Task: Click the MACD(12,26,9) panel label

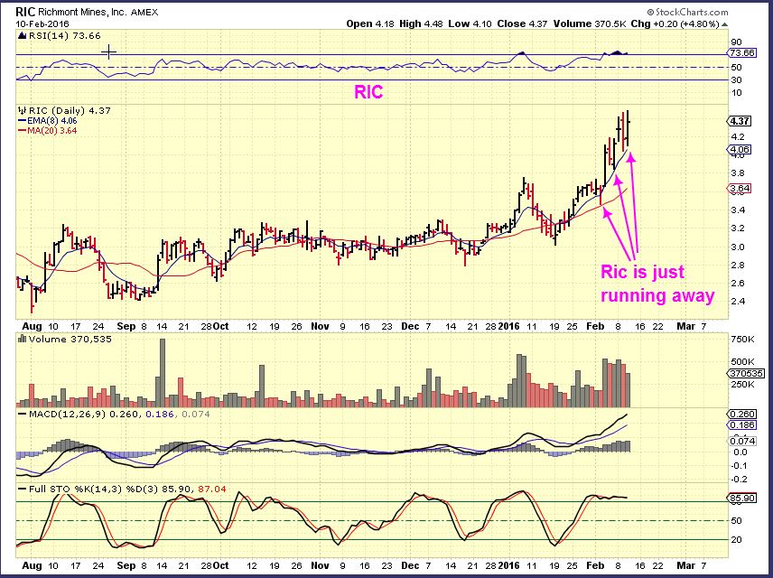Action: pyautogui.click(x=69, y=415)
